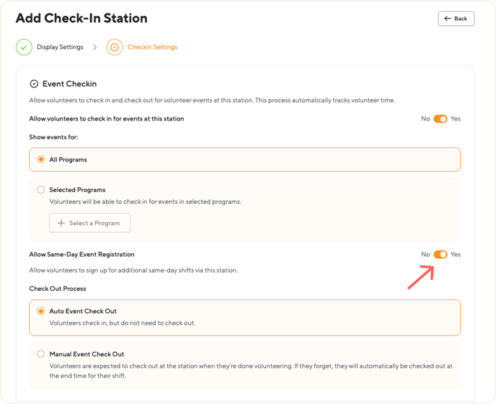Choose the Selected Programs radio option
The image size is (496, 404).
point(40,190)
